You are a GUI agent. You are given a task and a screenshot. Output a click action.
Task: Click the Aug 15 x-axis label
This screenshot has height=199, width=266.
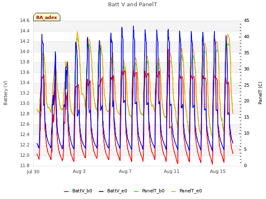click(x=218, y=171)
